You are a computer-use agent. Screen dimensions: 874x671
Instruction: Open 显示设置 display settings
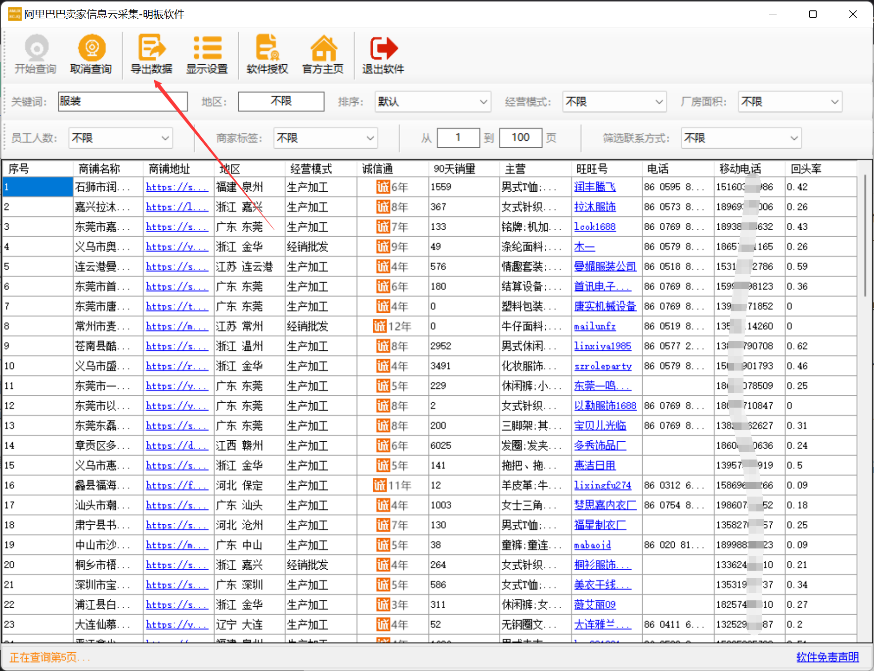click(207, 54)
